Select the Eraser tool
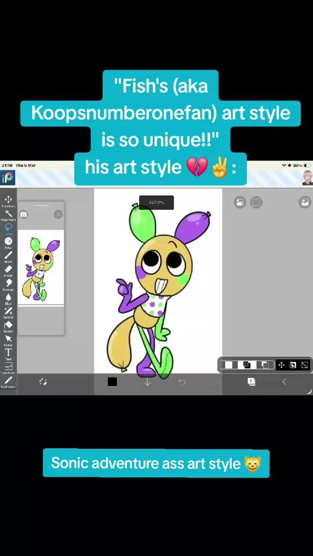 pos(8,270)
